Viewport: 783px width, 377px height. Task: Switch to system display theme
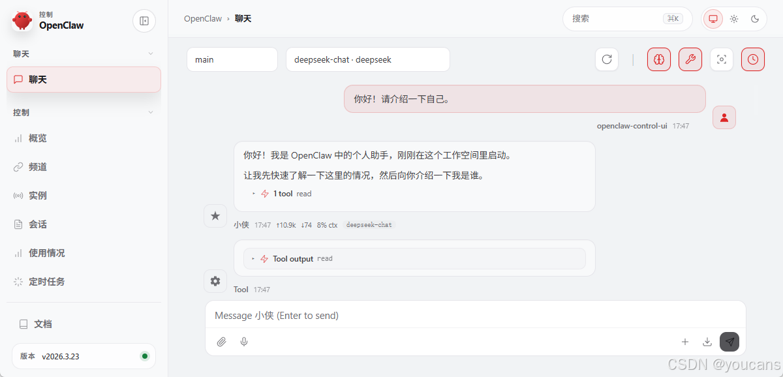(x=713, y=19)
